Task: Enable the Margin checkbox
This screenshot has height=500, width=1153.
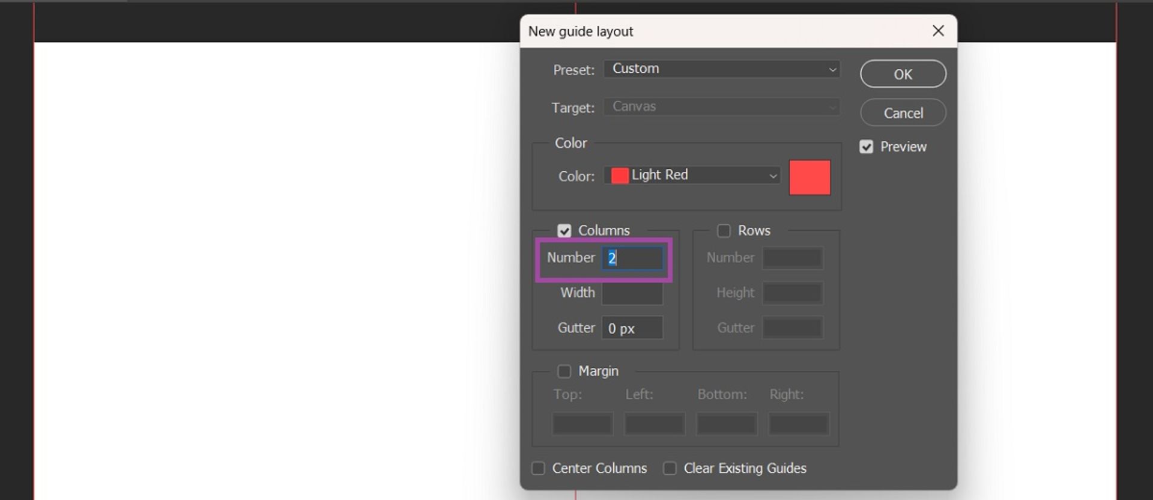Action: click(564, 371)
